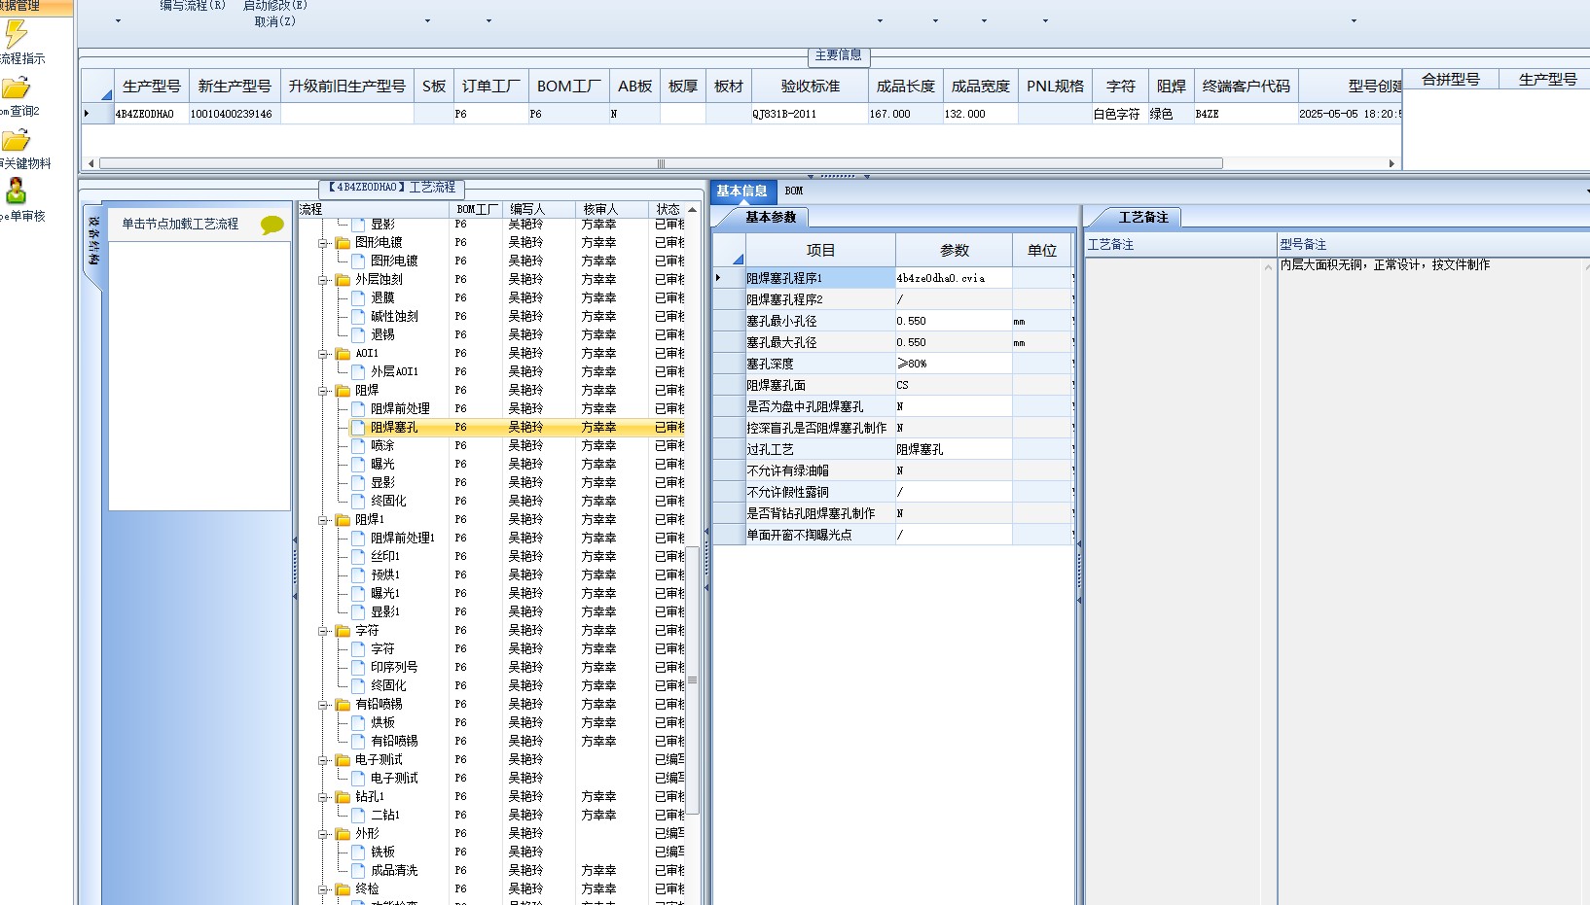Image resolution: width=1590 pixels, height=905 pixels.
Task: Select the 基本参数 tab
Action: 771,218
